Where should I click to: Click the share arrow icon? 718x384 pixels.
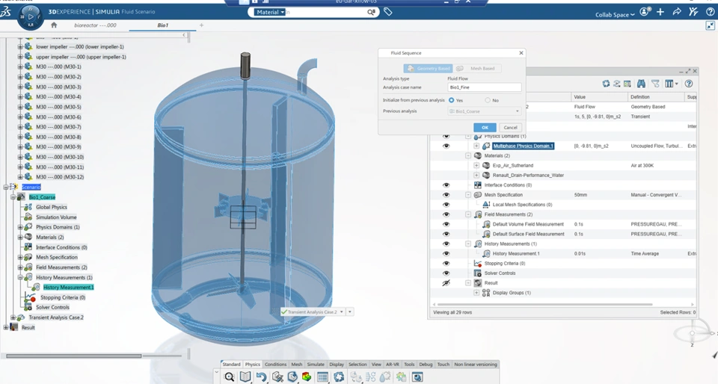tap(677, 12)
